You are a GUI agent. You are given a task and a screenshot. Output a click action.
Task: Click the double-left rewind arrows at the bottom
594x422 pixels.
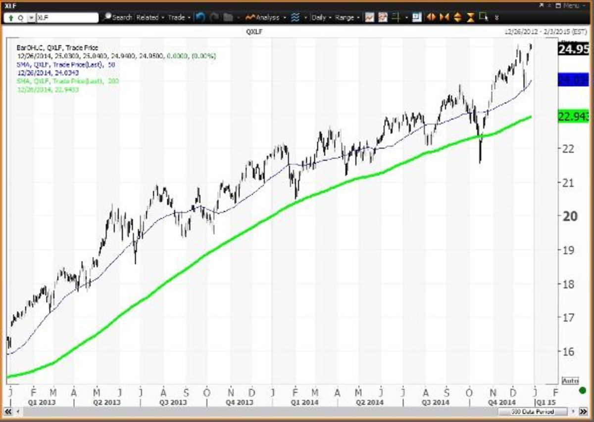(7, 412)
